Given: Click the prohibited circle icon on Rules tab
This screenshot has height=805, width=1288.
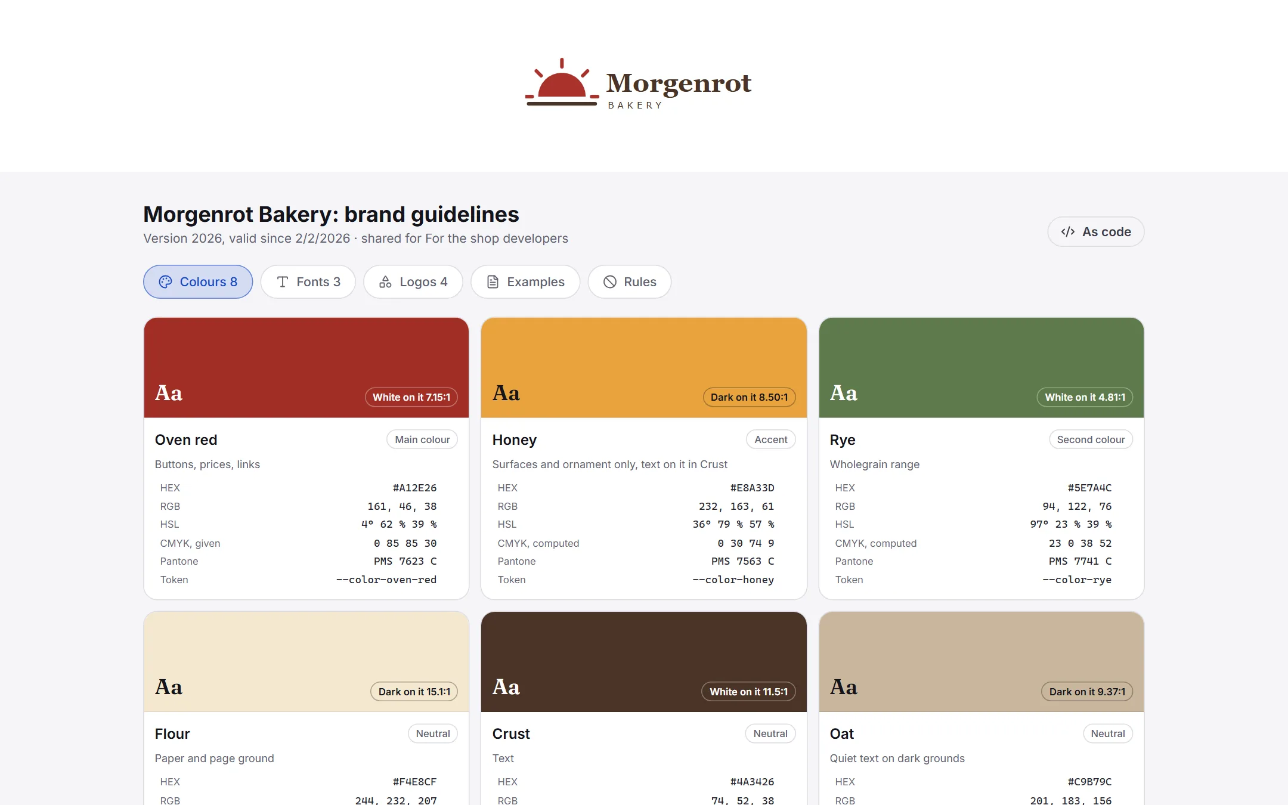Looking at the screenshot, I should tap(609, 282).
